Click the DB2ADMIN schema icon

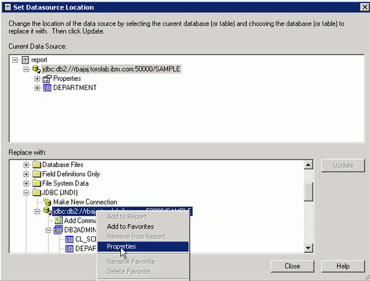(x=58, y=230)
